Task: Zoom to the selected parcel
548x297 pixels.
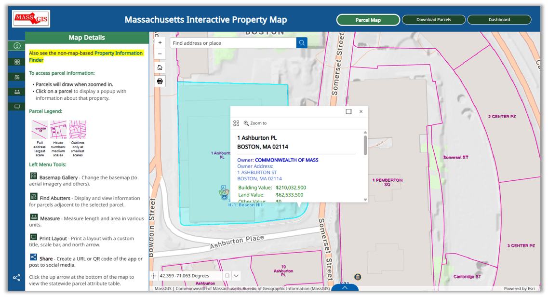Action: 255,123
